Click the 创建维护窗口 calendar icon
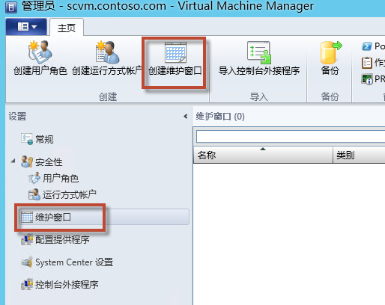 click(x=175, y=52)
